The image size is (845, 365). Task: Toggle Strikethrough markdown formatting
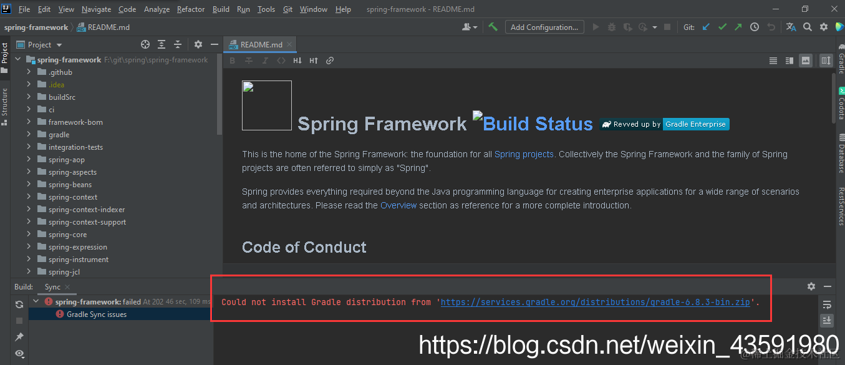(x=249, y=61)
